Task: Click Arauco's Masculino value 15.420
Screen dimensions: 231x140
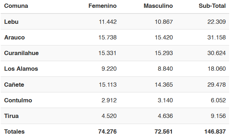Action: [164, 37]
